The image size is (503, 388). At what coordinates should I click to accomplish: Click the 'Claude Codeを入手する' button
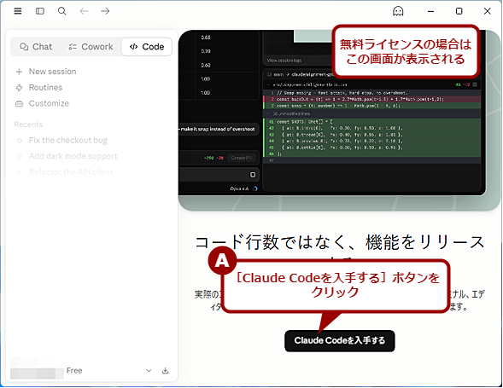pos(339,340)
